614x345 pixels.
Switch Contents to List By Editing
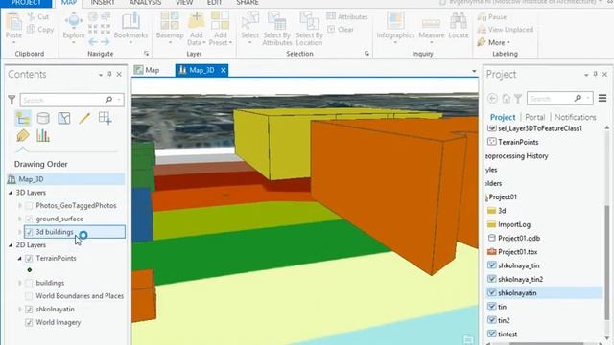click(84, 118)
